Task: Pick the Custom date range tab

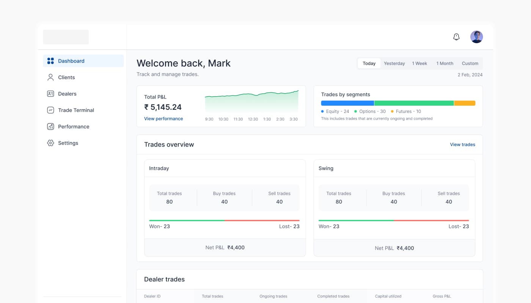Action: [470, 63]
